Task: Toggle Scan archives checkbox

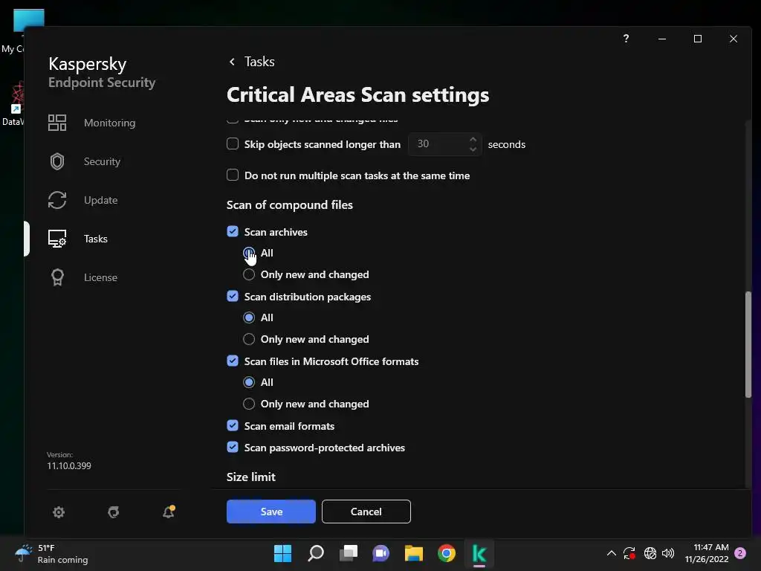Action: [233, 232]
